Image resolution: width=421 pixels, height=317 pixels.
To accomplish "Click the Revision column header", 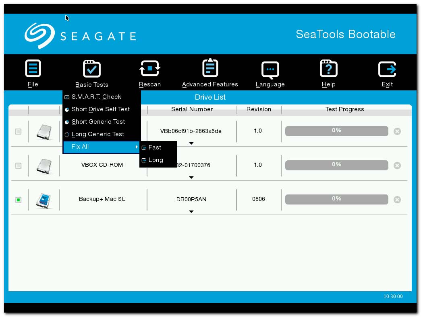I will 259,109.
